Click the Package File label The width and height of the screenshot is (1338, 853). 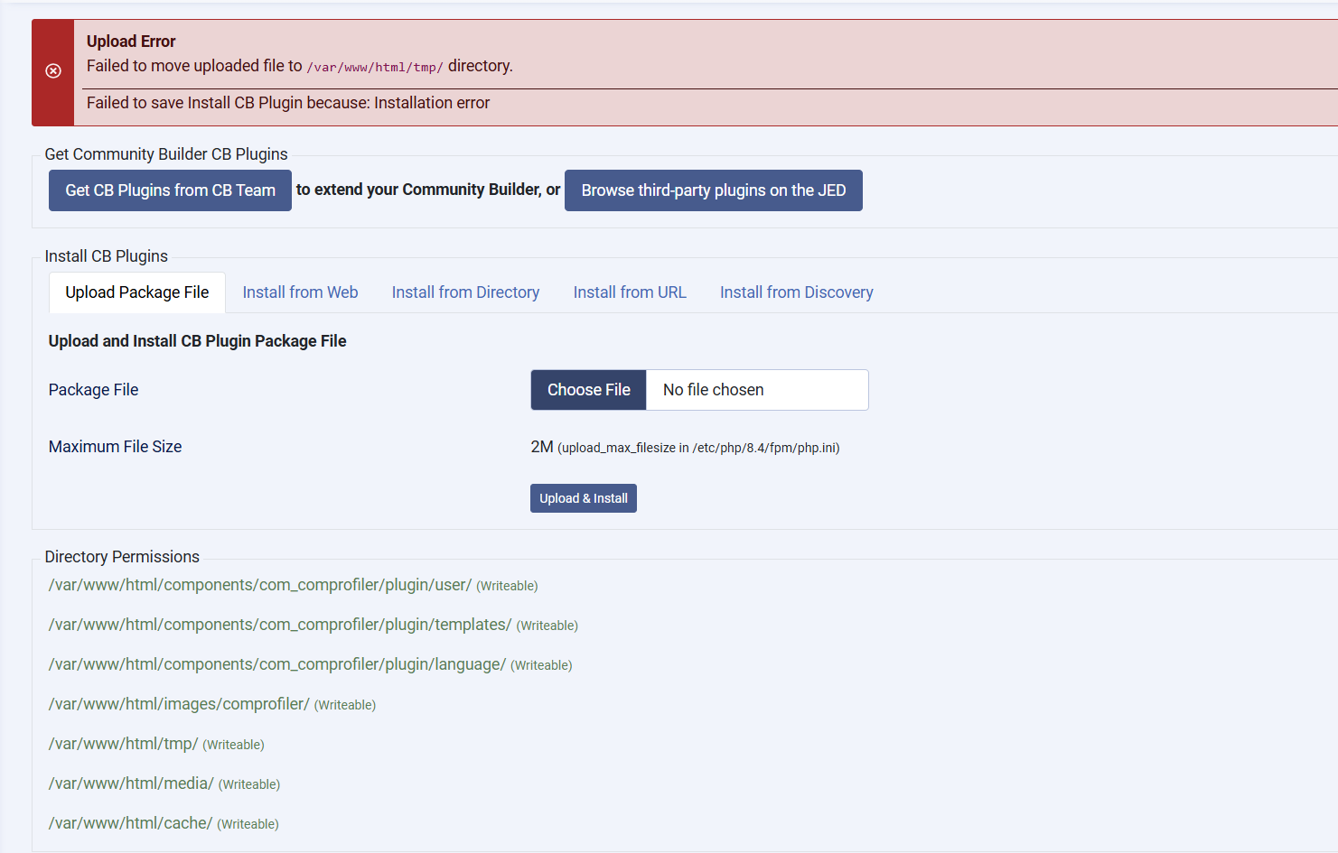93,390
